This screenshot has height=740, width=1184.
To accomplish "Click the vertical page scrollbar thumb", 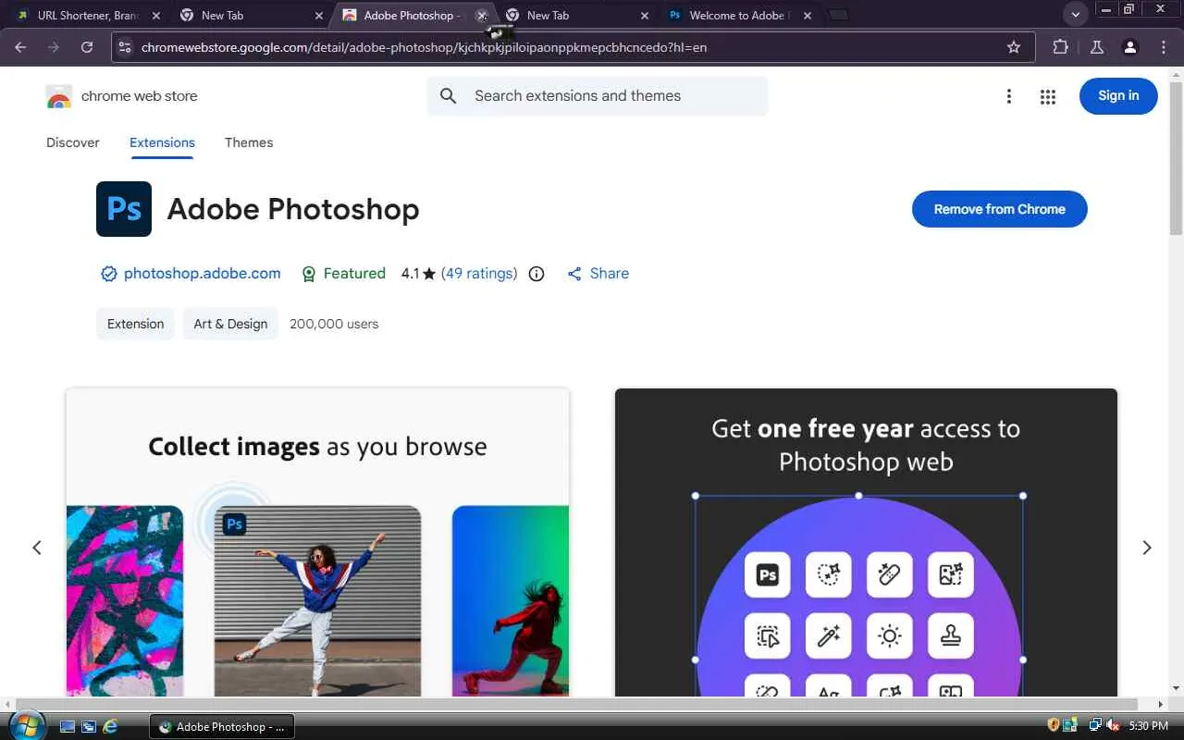I will tap(1177, 157).
